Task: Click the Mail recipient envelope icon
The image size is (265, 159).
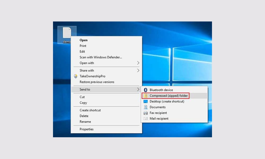Action: (x=145, y=119)
